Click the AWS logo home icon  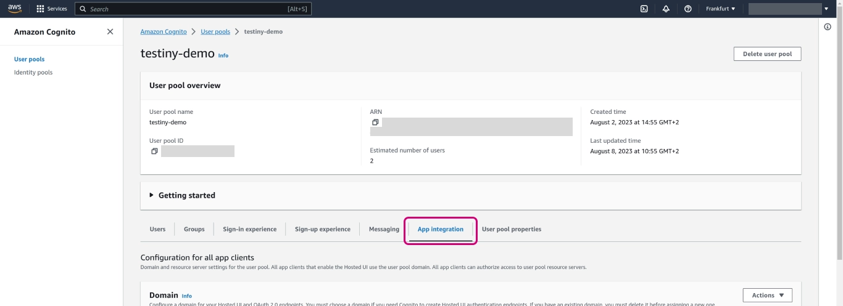(14, 9)
